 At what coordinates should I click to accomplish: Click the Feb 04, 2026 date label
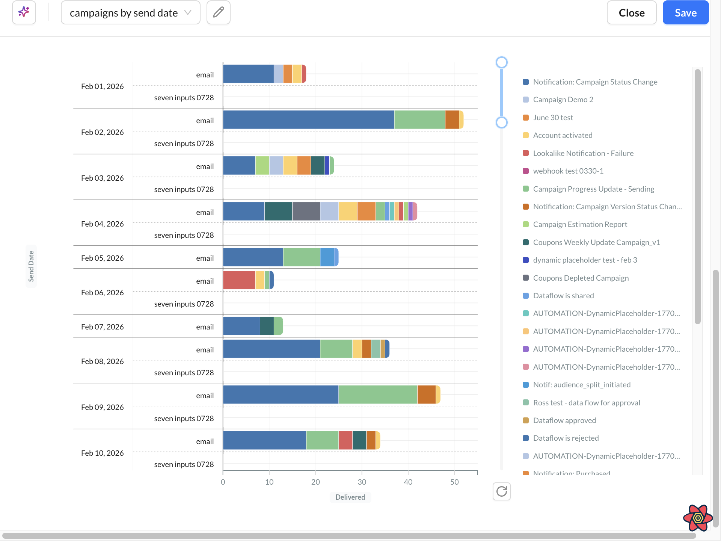(x=102, y=224)
